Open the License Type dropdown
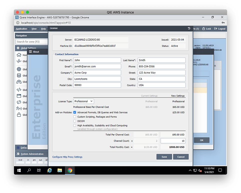 tap(84, 101)
